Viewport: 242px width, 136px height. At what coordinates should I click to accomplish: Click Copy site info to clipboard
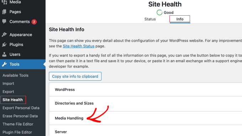point(75,76)
